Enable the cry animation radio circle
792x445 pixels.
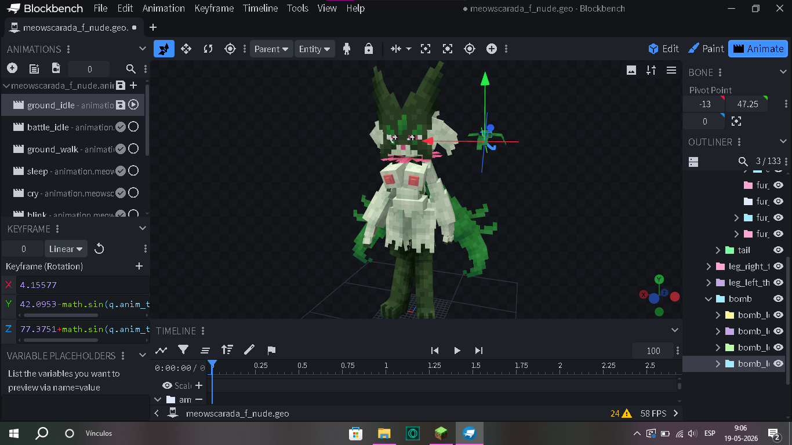click(x=133, y=193)
